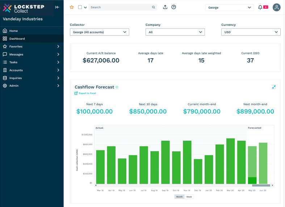Switch the chart to Week view
Screen dimensions: 285x207
point(189,197)
